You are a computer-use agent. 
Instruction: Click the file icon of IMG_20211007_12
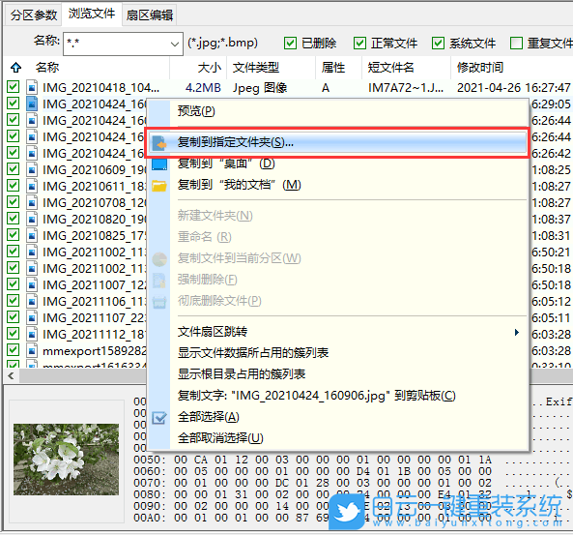point(32,285)
